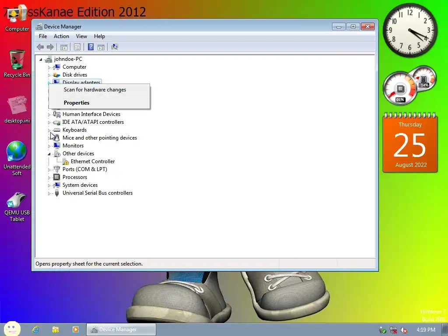Click the Forward arrow toolbar icon
Viewport: 448px width, 336px height.
[50, 47]
